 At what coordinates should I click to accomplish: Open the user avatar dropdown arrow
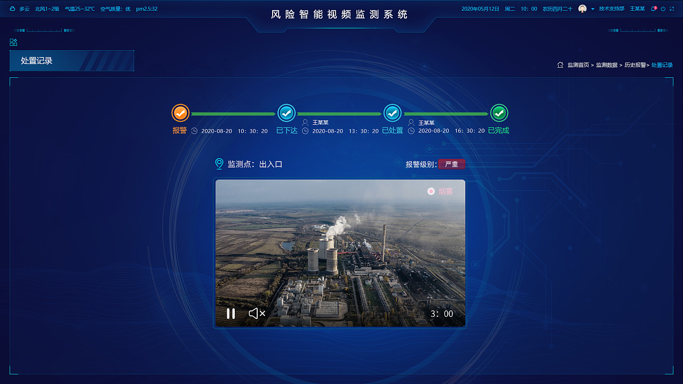[x=593, y=9]
